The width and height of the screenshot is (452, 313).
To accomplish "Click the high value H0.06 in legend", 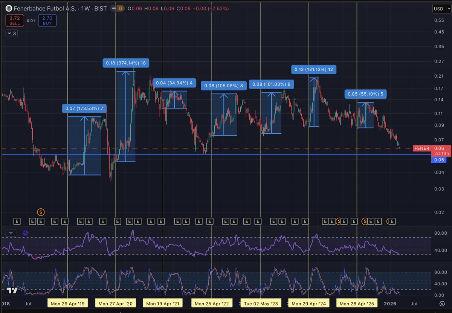I will point(151,8).
